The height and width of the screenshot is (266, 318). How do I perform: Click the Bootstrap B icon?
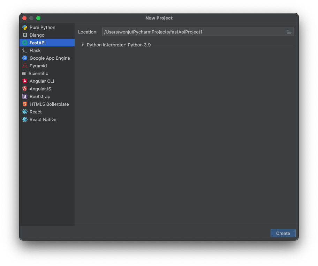[25, 96]
